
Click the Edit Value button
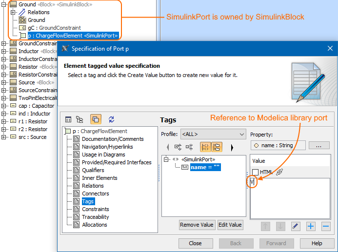[x=230, y=225]
